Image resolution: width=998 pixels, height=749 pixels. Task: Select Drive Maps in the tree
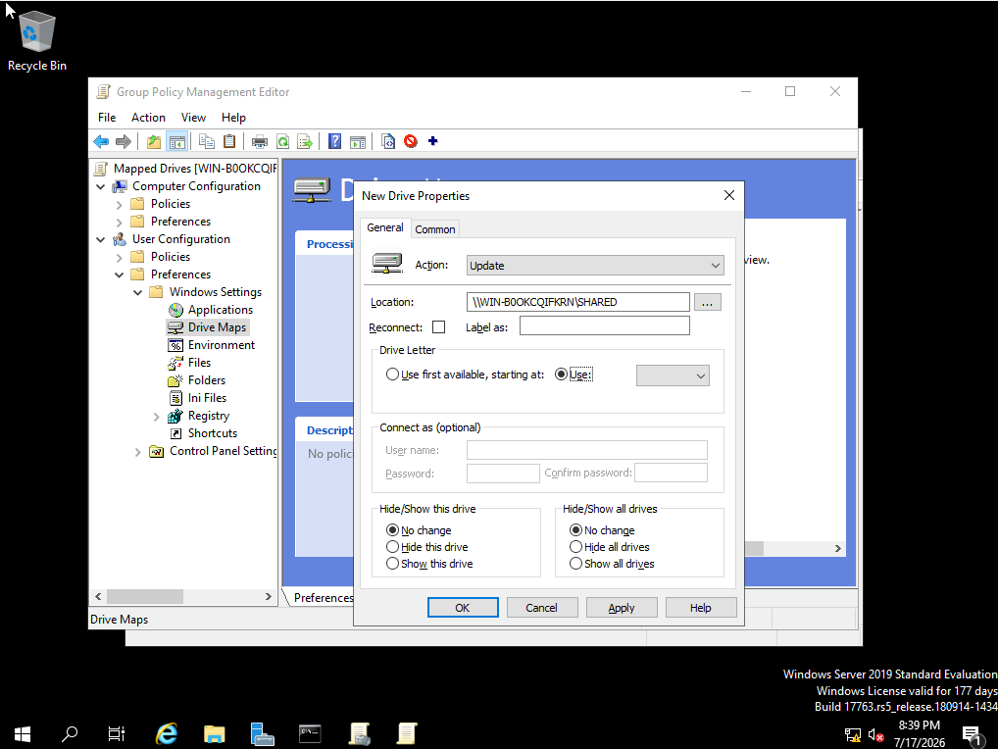[217, 327]
